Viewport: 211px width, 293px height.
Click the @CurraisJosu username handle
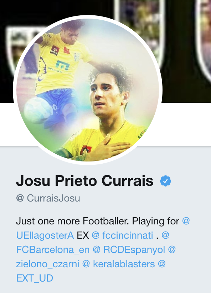pyautogui.click(x=48, y=198)
